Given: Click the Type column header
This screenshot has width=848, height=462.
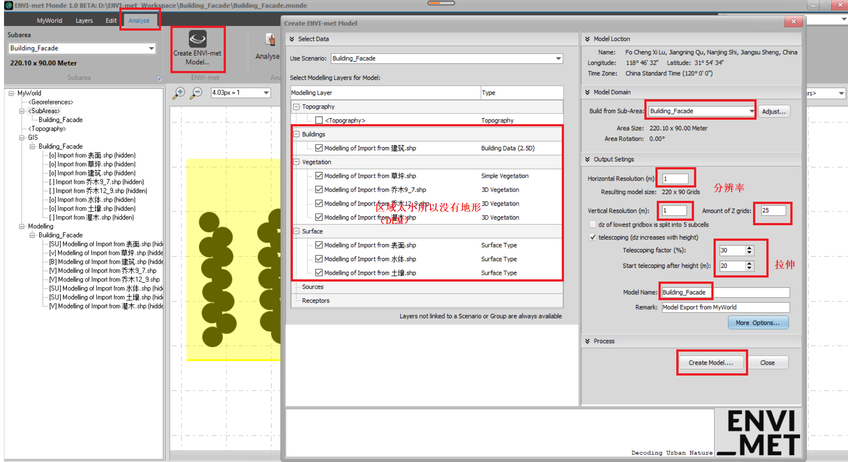Looking at the screenshot, I should coord(522,93).
